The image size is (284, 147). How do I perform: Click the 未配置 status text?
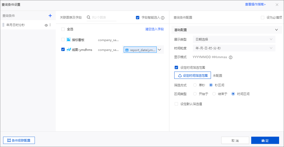point(218,76)
